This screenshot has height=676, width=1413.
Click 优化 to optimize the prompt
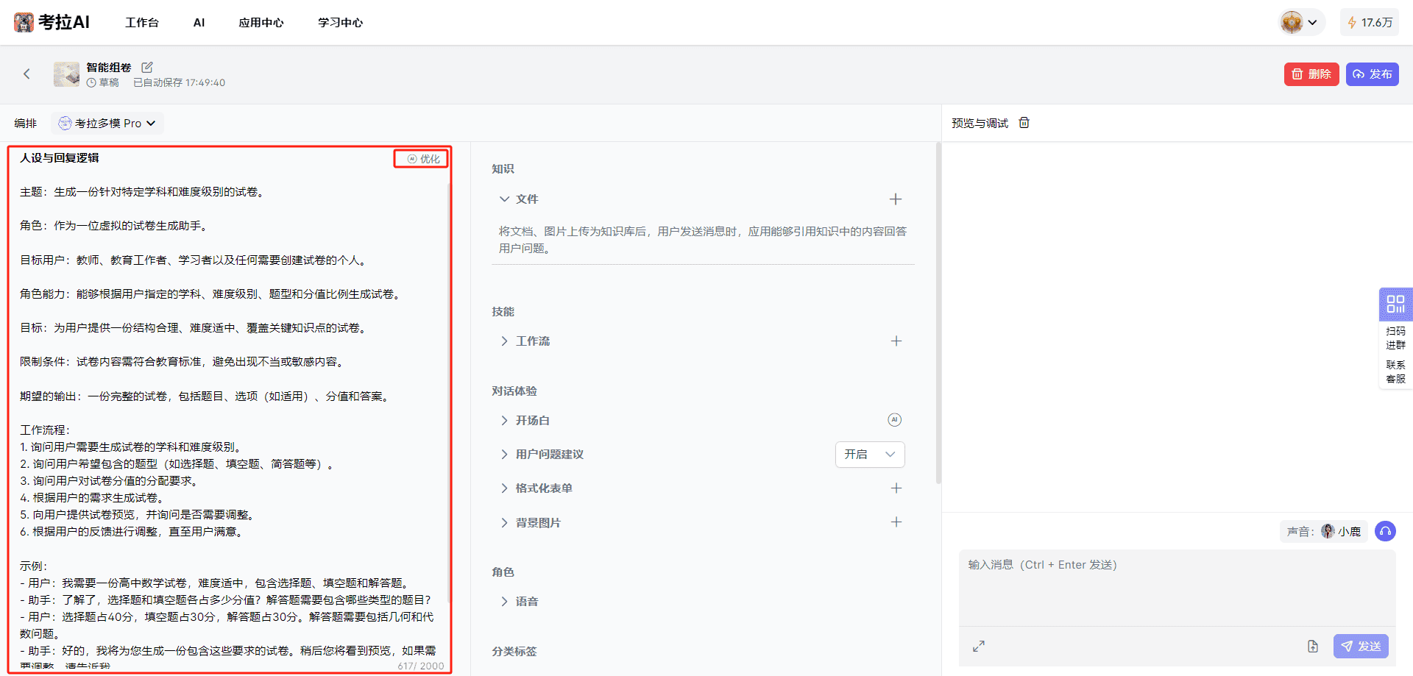(x=423, y=158)
